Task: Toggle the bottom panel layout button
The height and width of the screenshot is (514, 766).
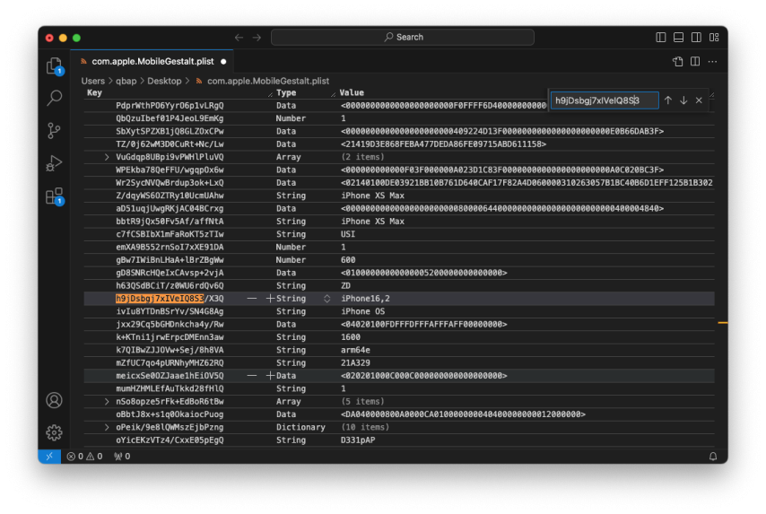Action: (679, 38)
